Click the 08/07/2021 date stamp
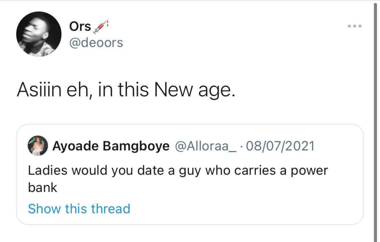This screenshot has width=380, height=242. coord(280,146)
